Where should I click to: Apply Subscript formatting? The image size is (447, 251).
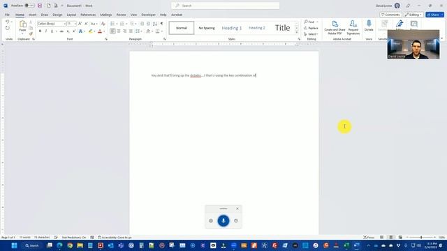pyautogui.click(x=68, y=31)
